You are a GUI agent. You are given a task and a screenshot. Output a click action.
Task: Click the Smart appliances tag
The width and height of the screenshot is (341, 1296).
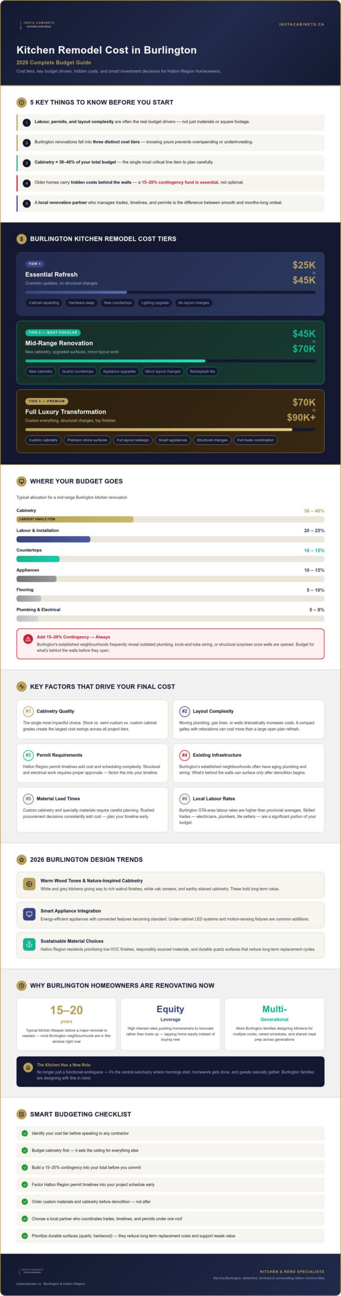173,440
